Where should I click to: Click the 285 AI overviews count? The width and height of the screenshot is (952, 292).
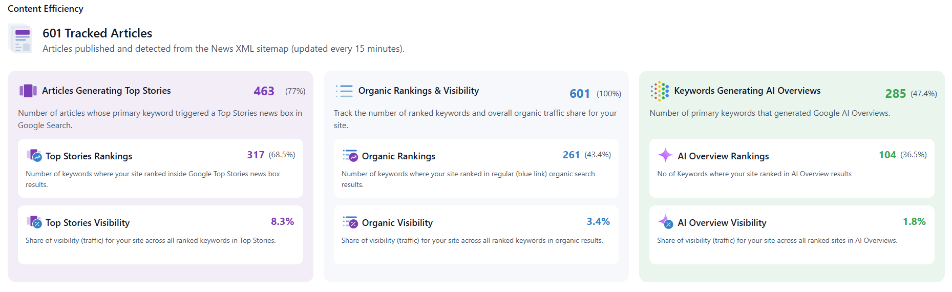[x=895, y=94]
